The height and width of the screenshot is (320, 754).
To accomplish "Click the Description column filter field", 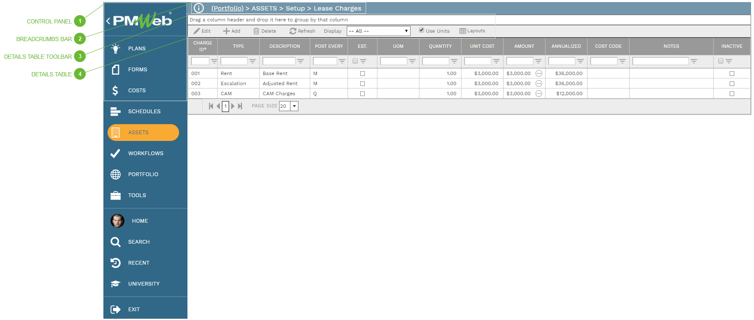I will click(279, 61).
